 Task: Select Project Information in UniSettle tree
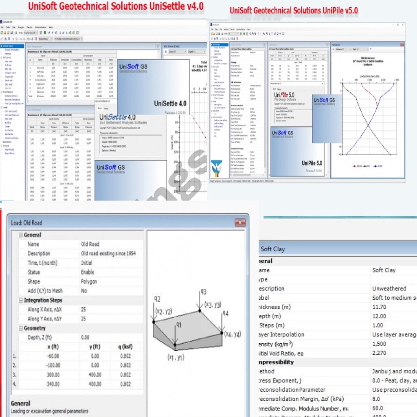coord(12,50)
